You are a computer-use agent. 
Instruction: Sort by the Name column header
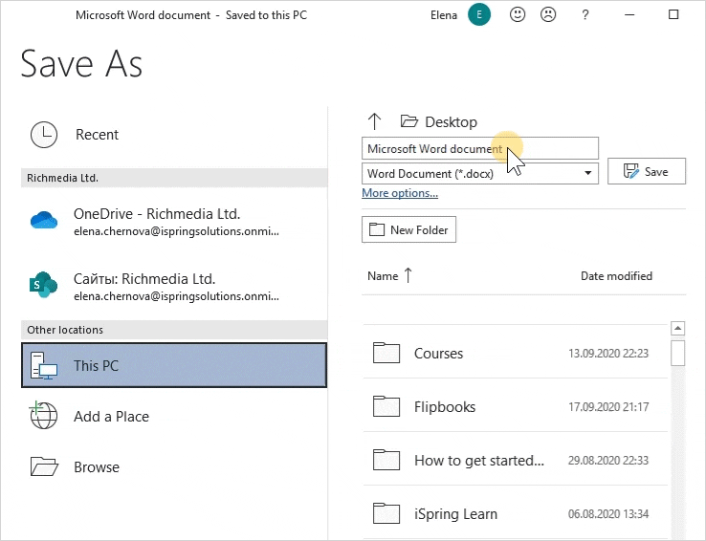(383, 275)
